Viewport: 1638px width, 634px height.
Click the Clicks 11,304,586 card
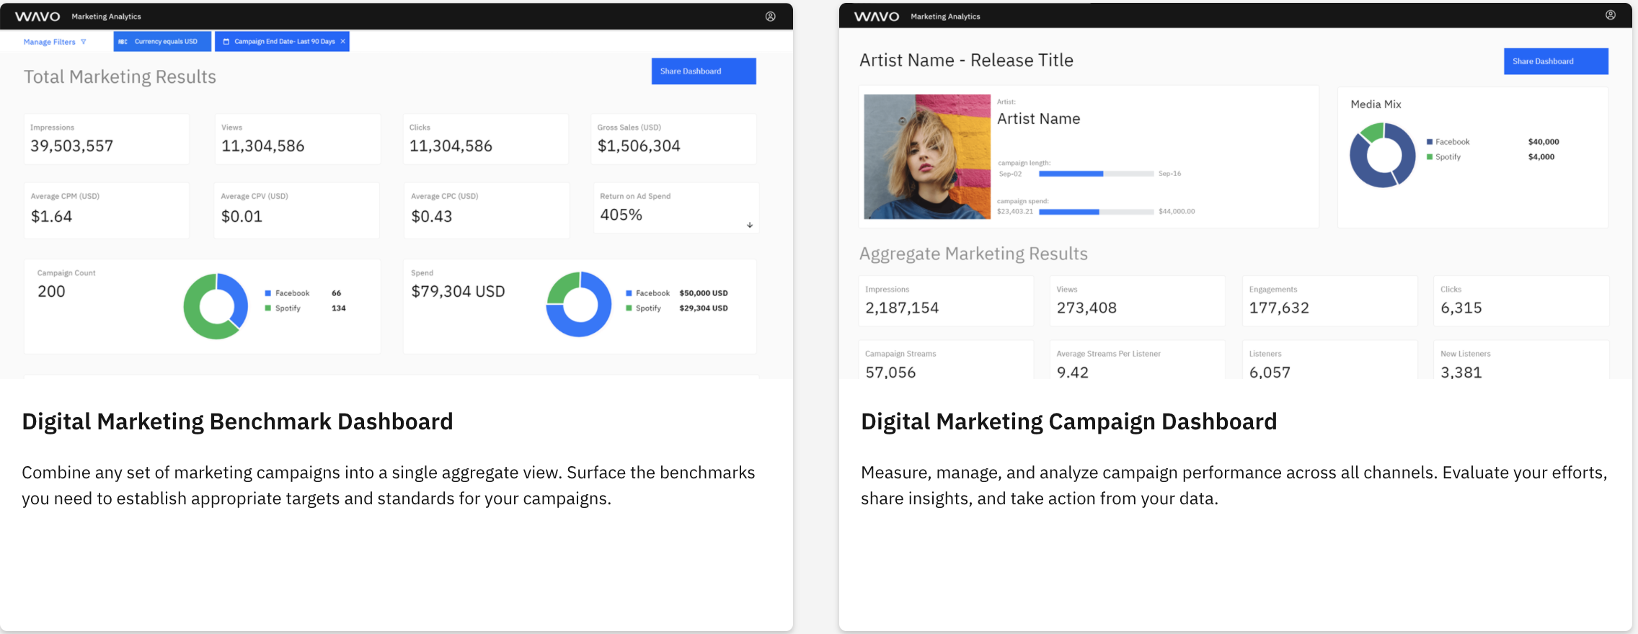486,139
